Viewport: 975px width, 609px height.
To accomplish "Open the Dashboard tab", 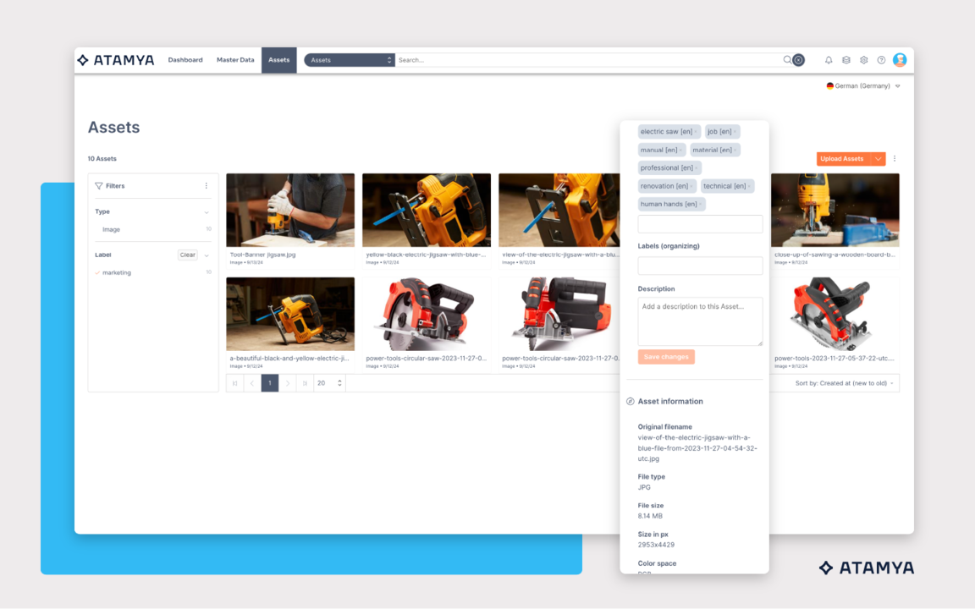I will 185,60.
